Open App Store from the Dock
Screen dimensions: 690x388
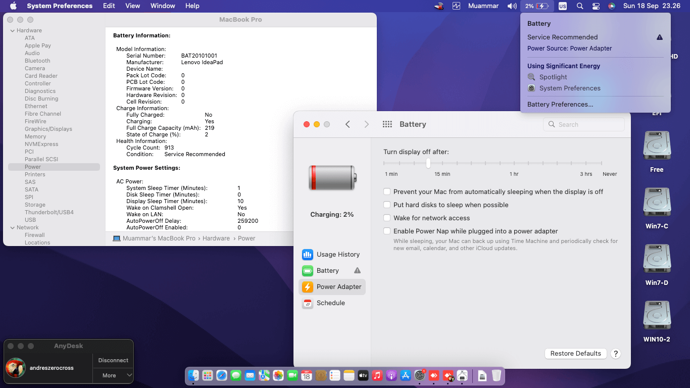pos(406,375)
